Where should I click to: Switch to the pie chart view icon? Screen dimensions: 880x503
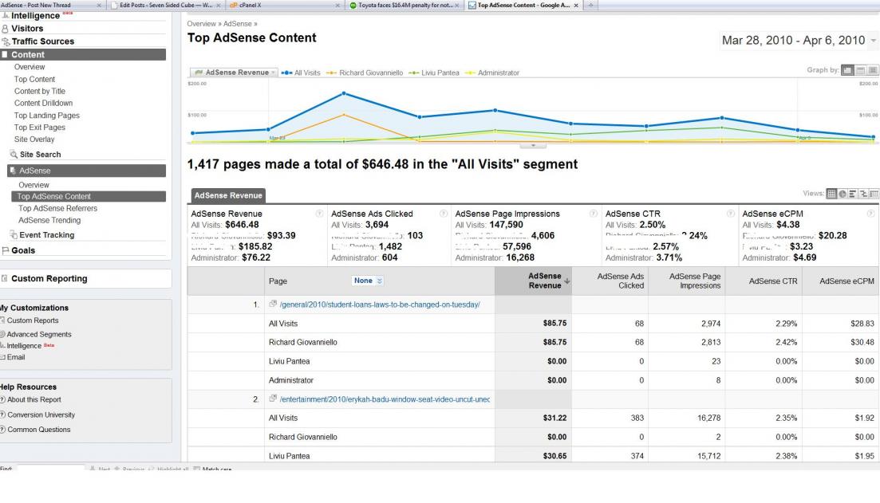(843, 194)
